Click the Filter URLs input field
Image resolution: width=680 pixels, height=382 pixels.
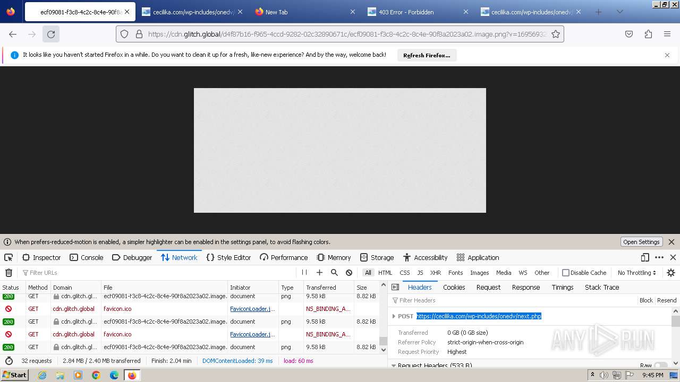pos(159,273)
